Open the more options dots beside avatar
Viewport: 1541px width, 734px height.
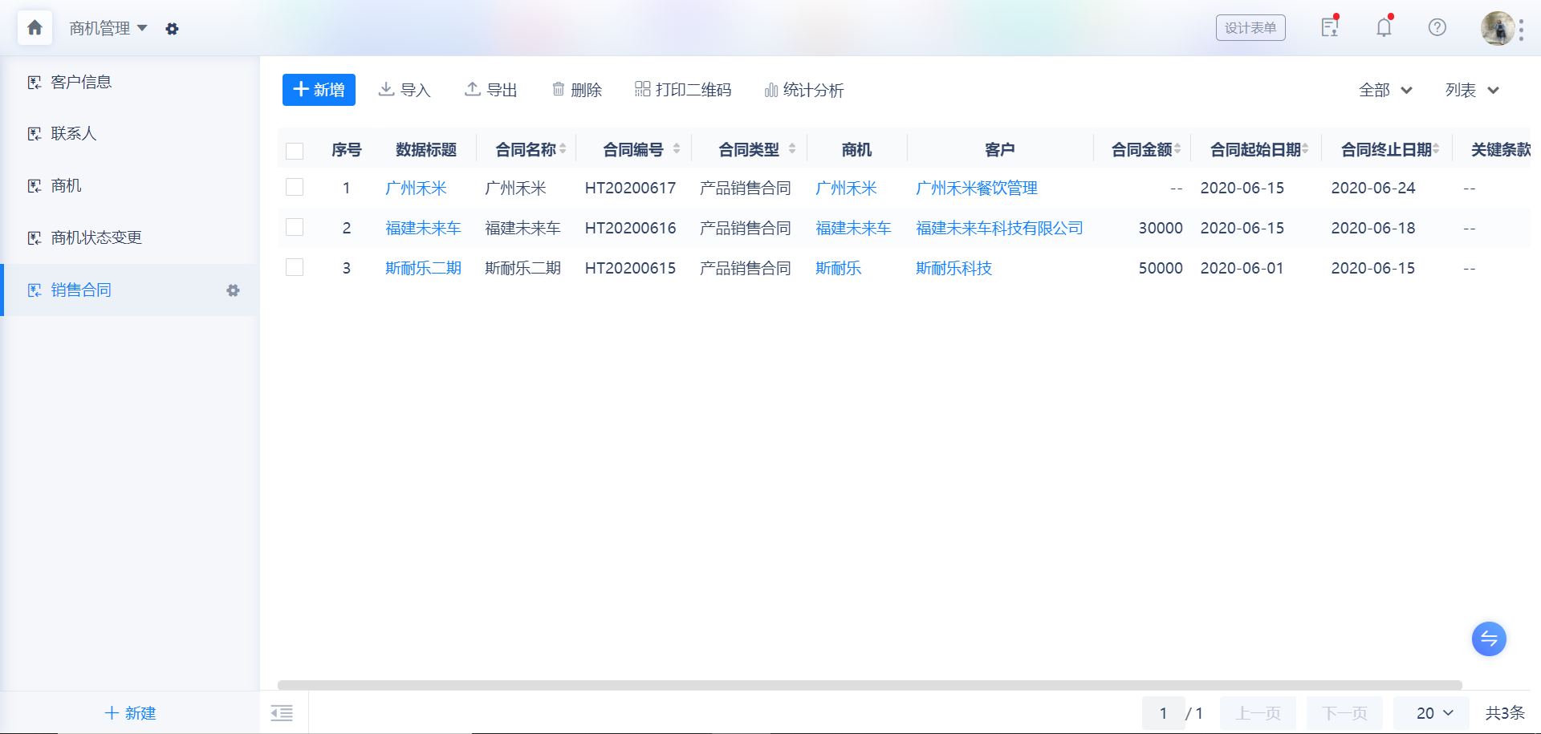[x=1522, y=29]
